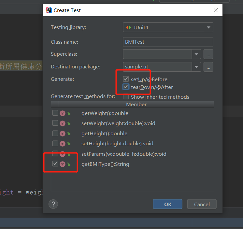
Task: Select the getBMIType():String row text
Action: (105, 164)
